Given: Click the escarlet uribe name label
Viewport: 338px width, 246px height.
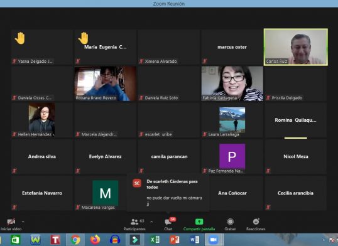Looking at the screenshot, I should (x=158, y=134).
